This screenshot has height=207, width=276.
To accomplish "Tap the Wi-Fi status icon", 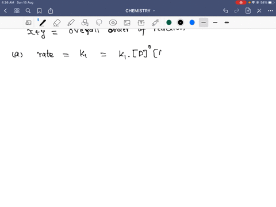I will 254,2.
